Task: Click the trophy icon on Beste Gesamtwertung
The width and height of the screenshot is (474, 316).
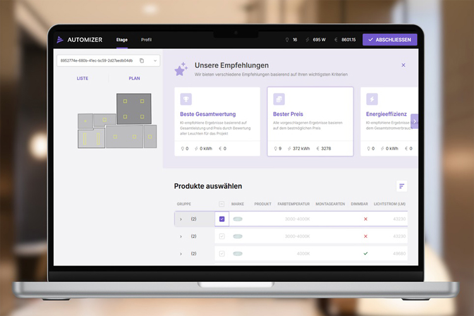Action: pos(186,99)
